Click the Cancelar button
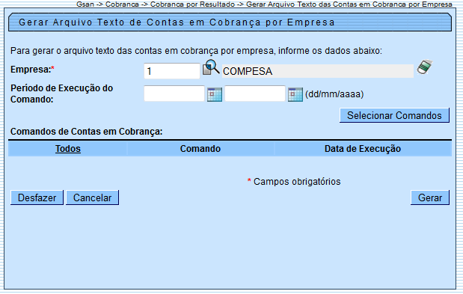This screenshot has height=294, width=463. pyautogui.click(x=92, y=197)
